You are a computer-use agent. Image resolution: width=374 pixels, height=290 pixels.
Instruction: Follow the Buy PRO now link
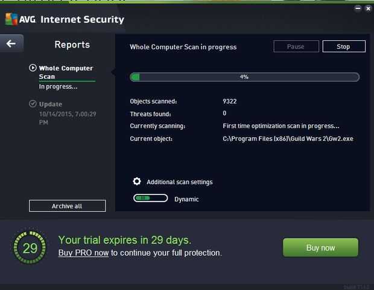click(x=83, y=253)
